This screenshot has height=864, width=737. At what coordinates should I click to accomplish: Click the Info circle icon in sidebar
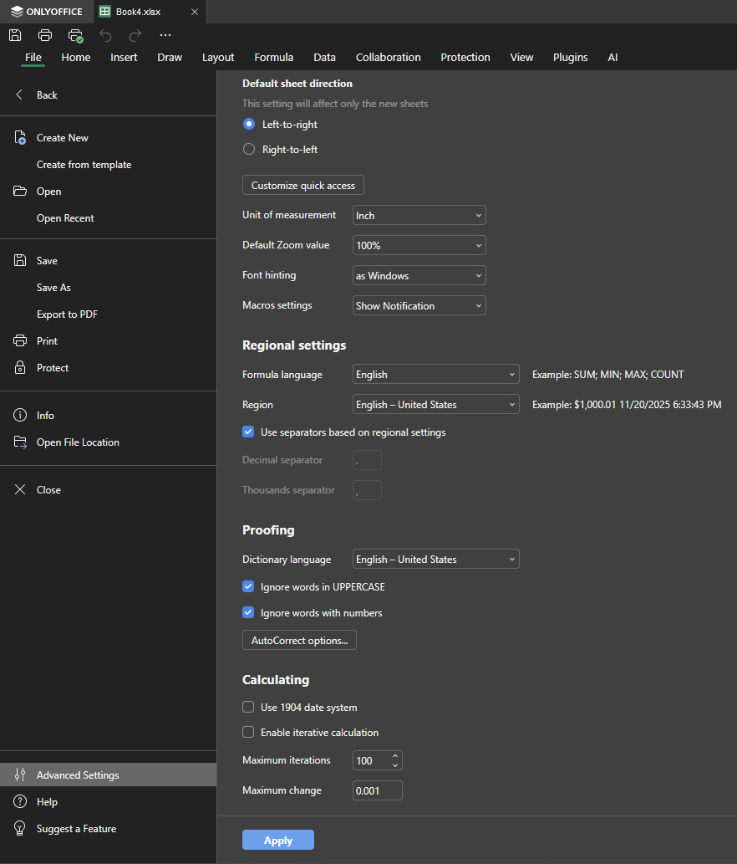click(20, 416)
